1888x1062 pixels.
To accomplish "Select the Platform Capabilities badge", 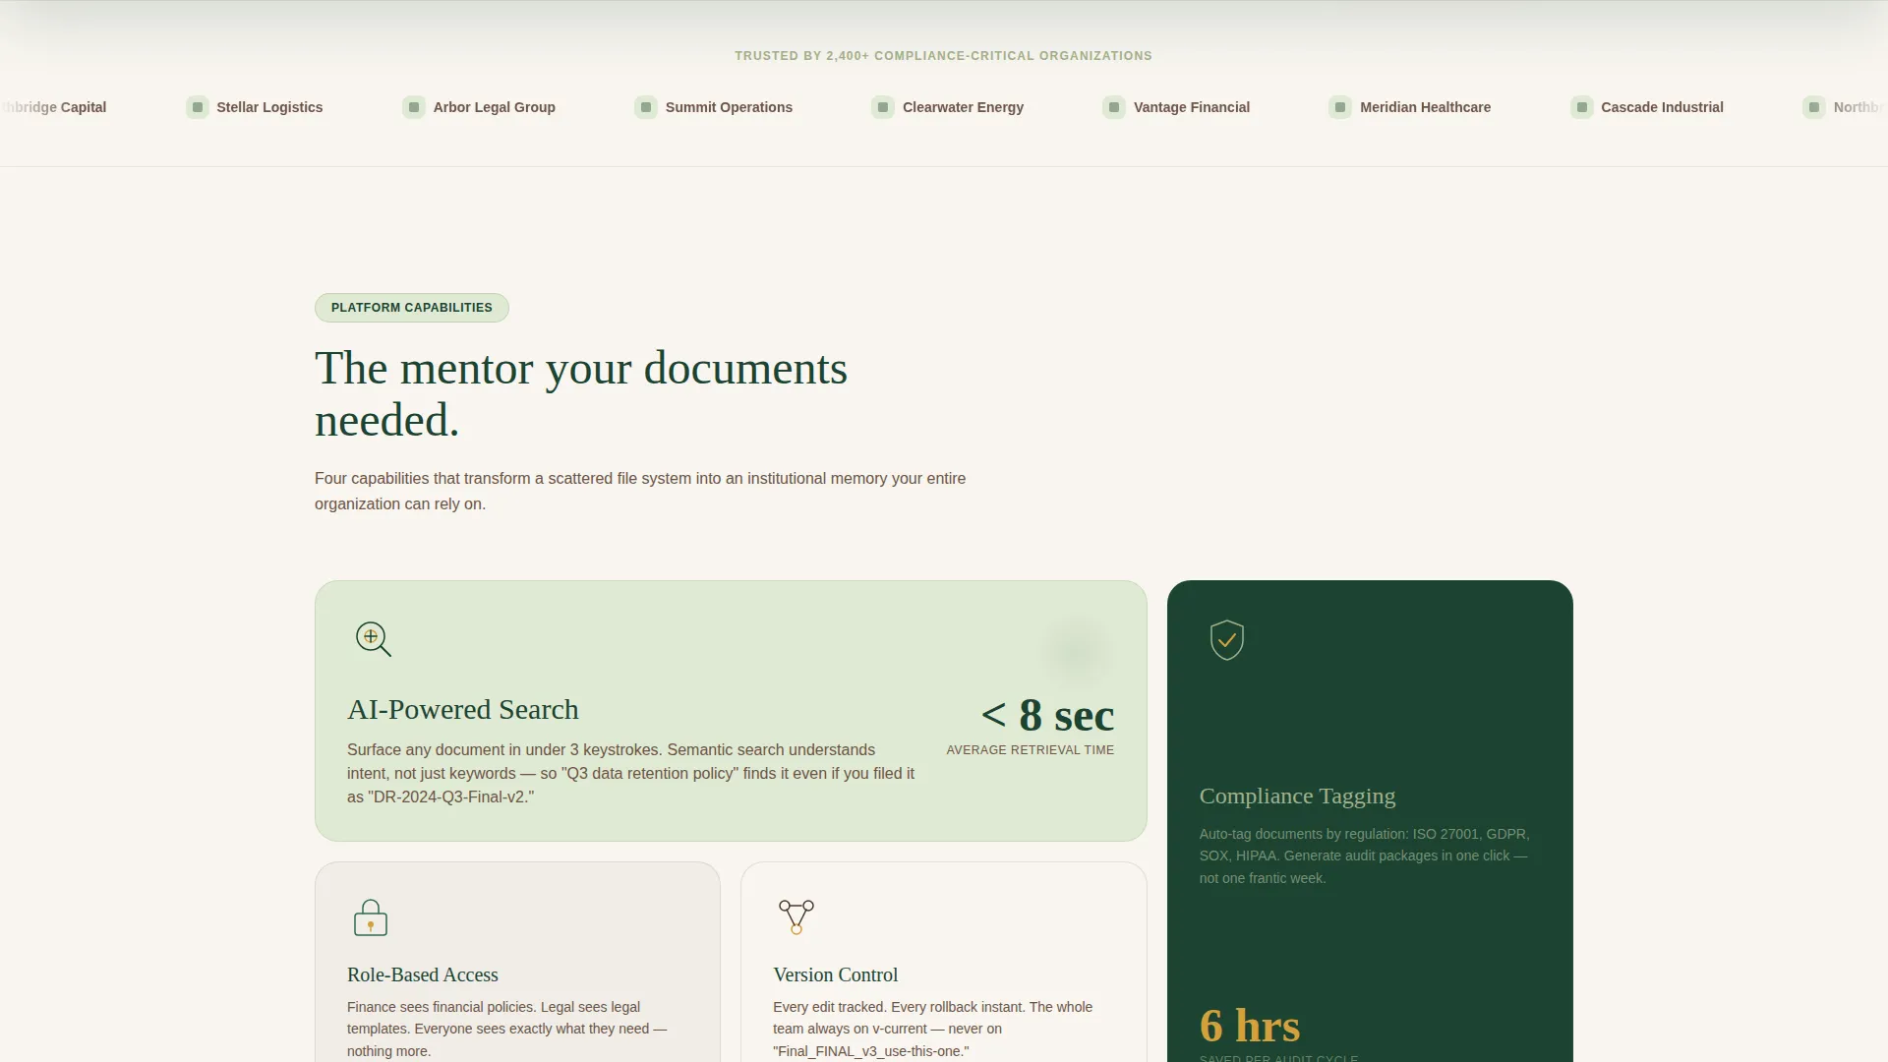I will coord(412,308).
